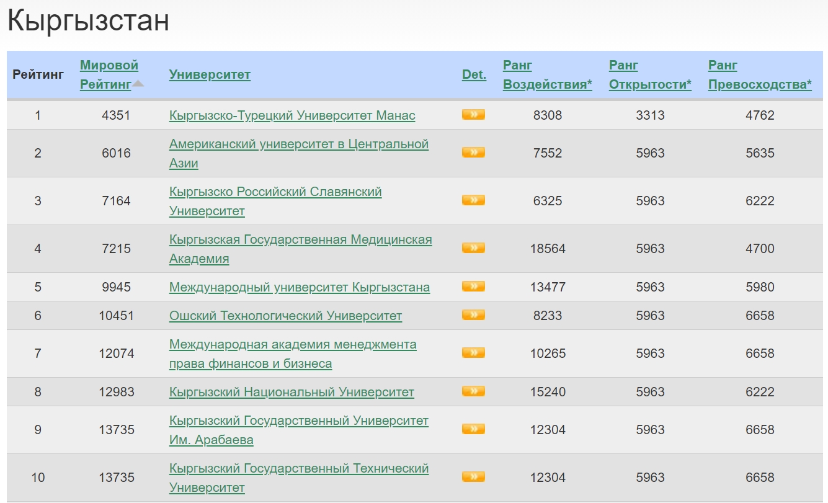The width and height of the screenshot is (828, 503).
Task: Open details icon for Американский университет row
Action: pos(473,152)
